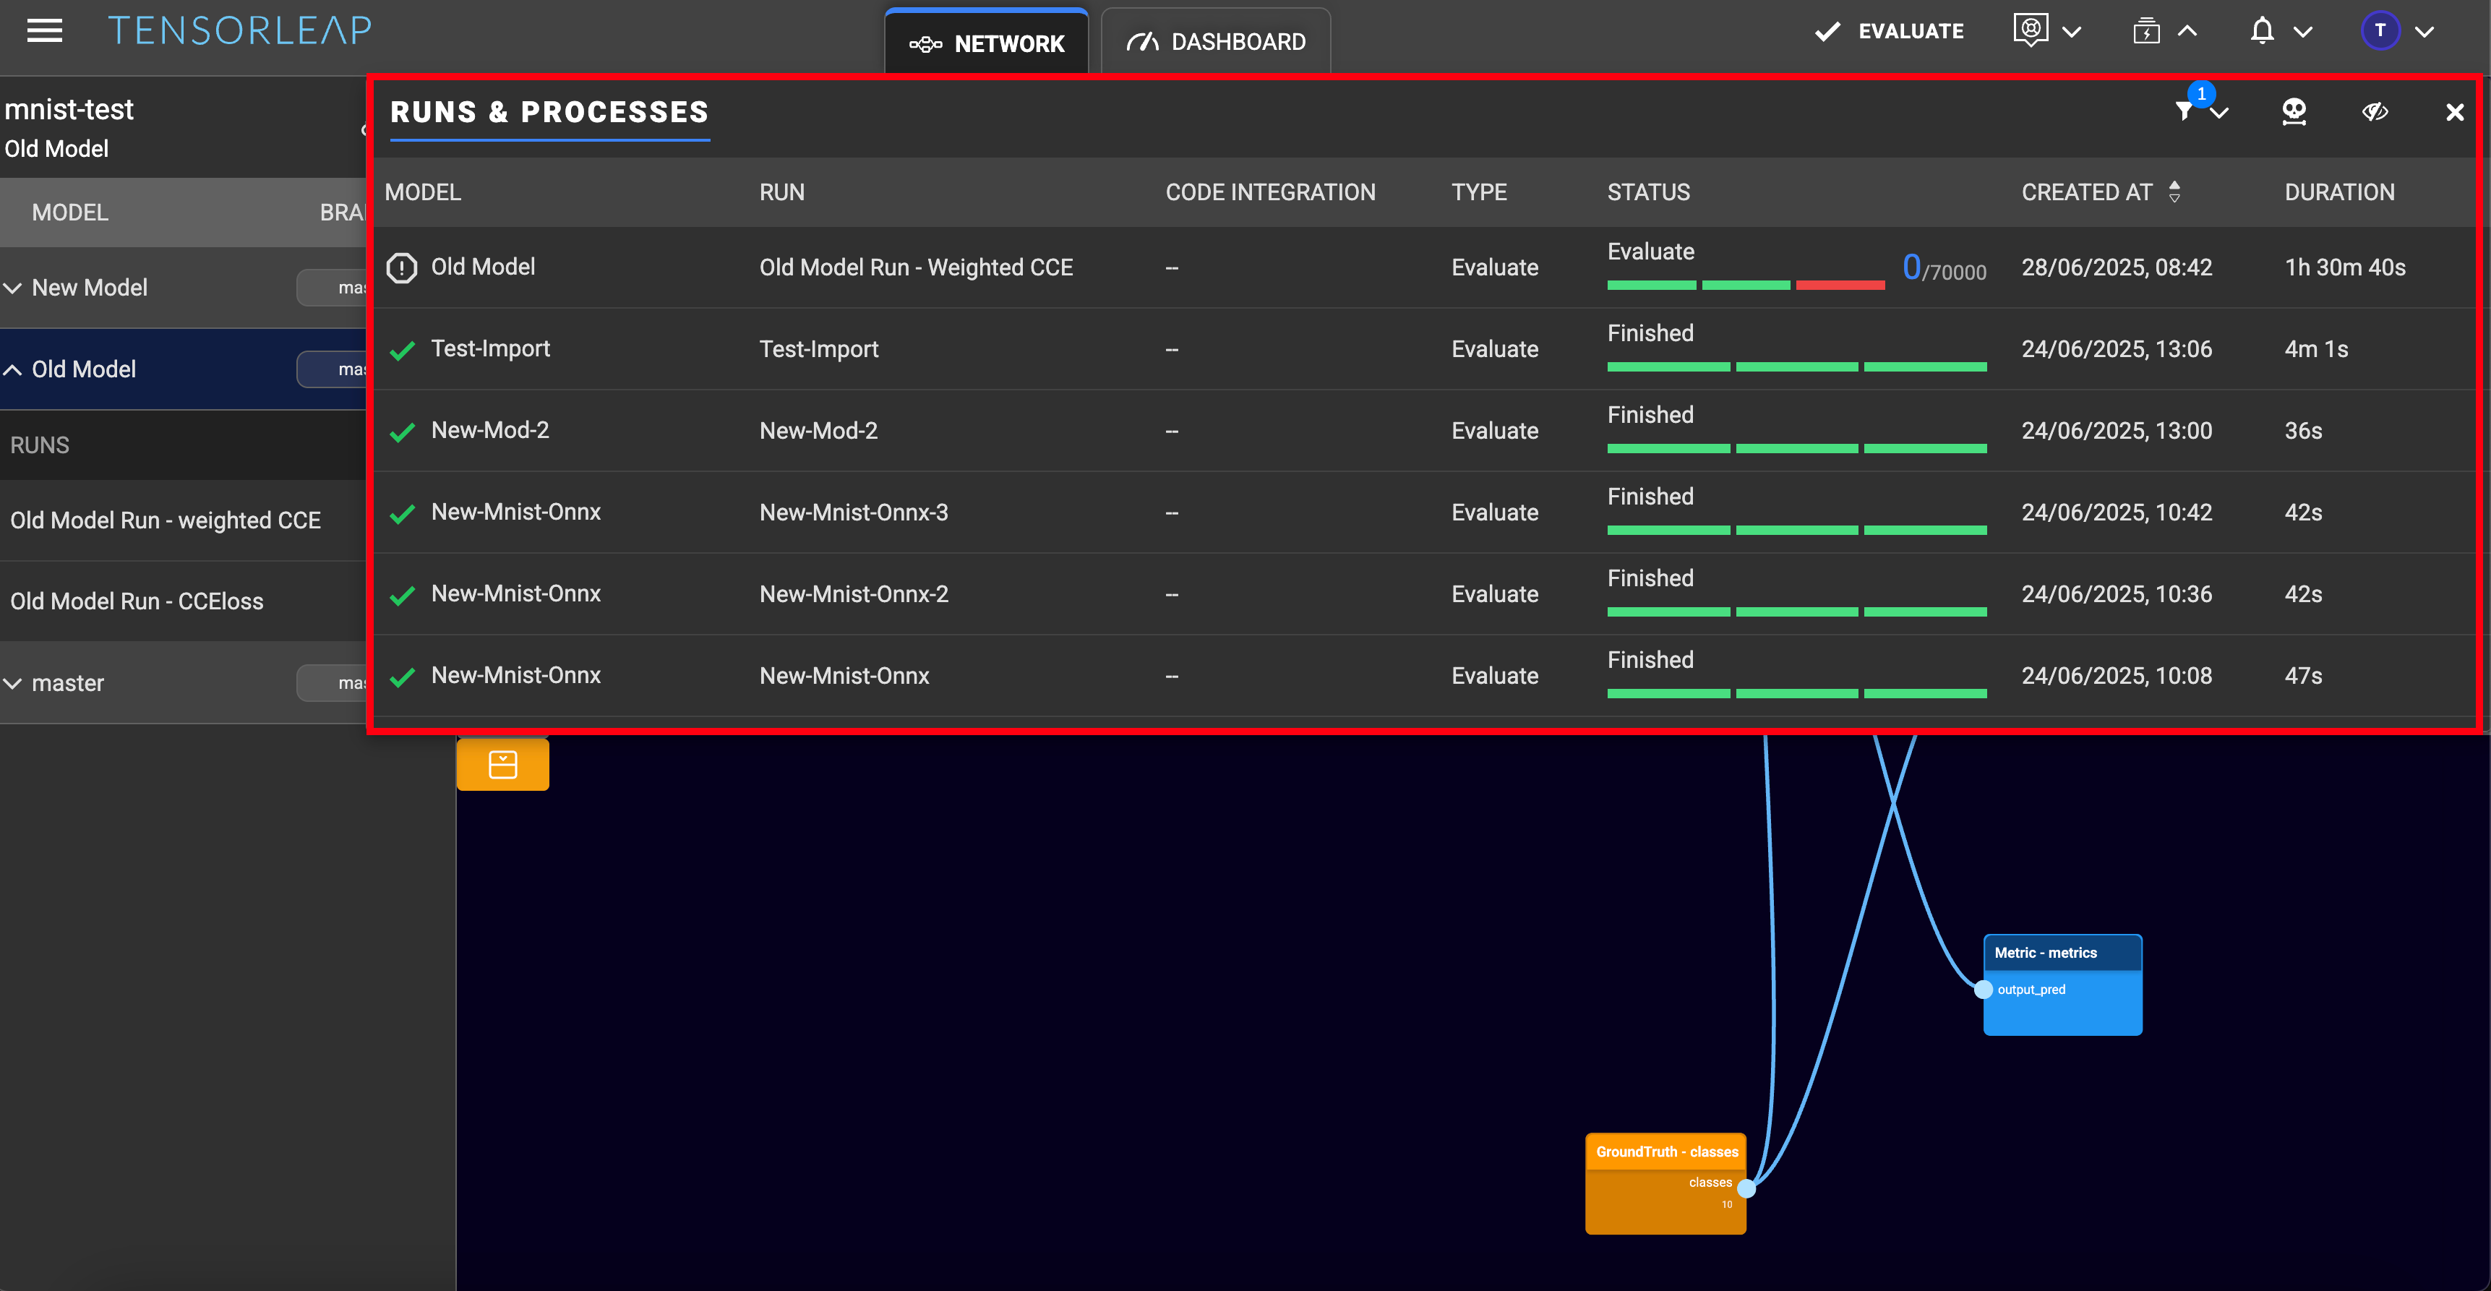
Task: Expand the master model row
Action: click(x=14, y=683)
